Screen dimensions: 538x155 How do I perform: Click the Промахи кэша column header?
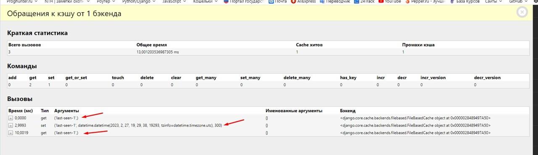click(418, 45)
